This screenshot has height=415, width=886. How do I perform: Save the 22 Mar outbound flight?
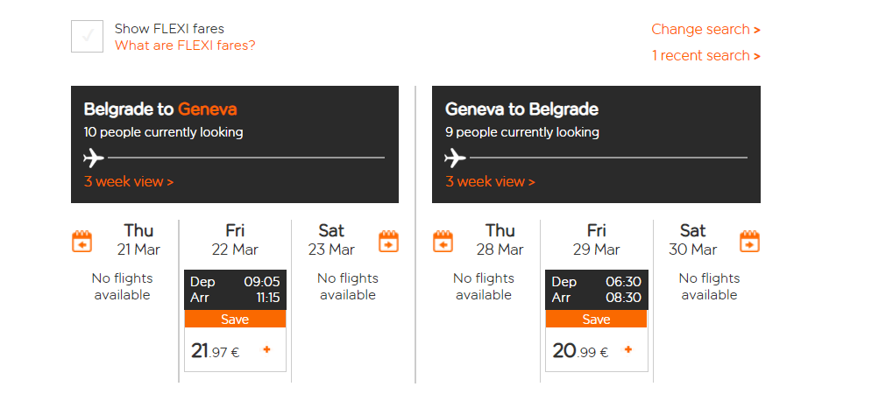[x=235, y=320]
